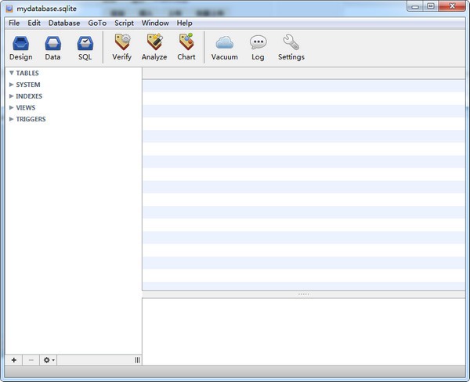This screenshot has width=470, height=382.
Task: Open the GoTo menu
Action: tap(97, 23)
